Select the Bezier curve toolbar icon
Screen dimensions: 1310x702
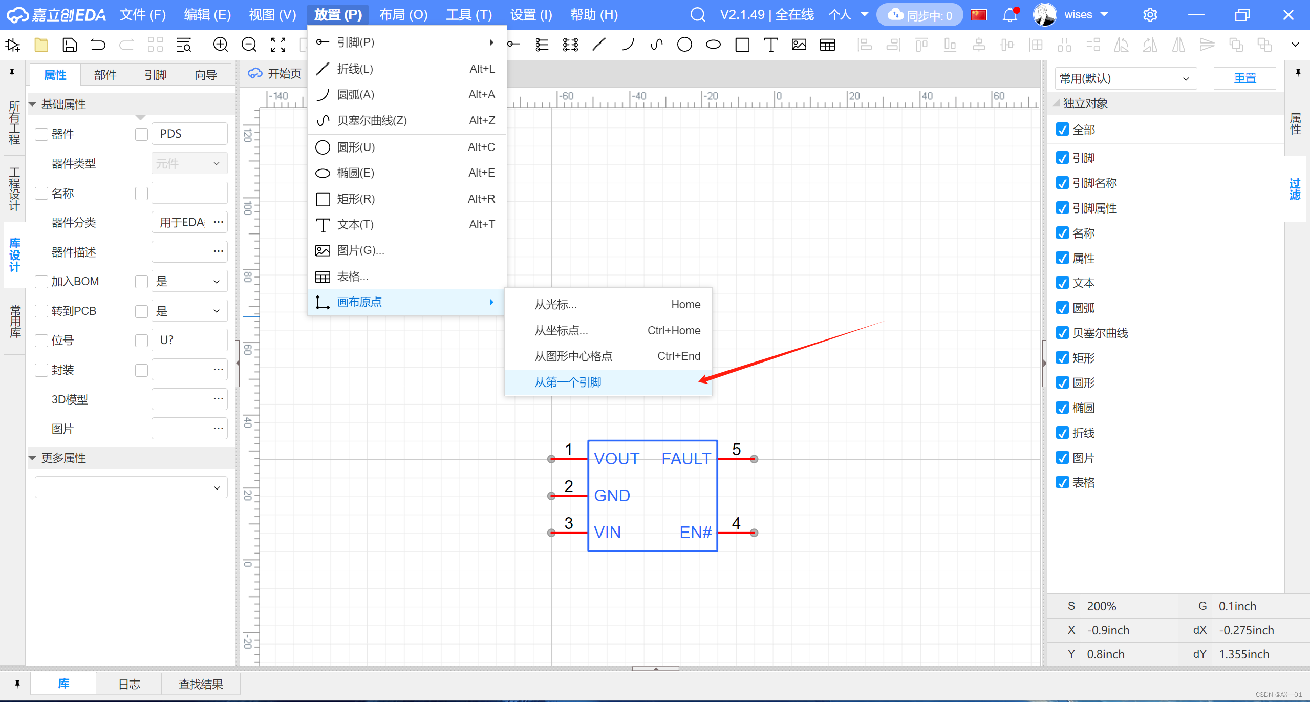656,45
